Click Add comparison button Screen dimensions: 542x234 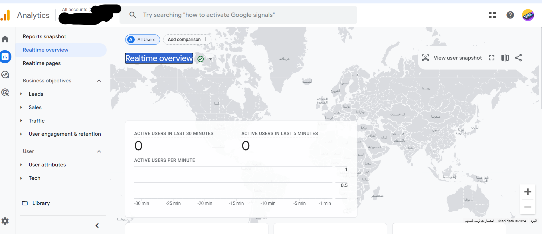(x=187, y=39)
